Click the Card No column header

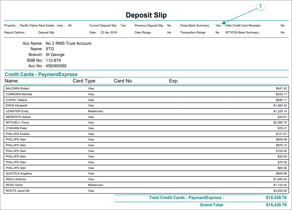tap(123, 81)
